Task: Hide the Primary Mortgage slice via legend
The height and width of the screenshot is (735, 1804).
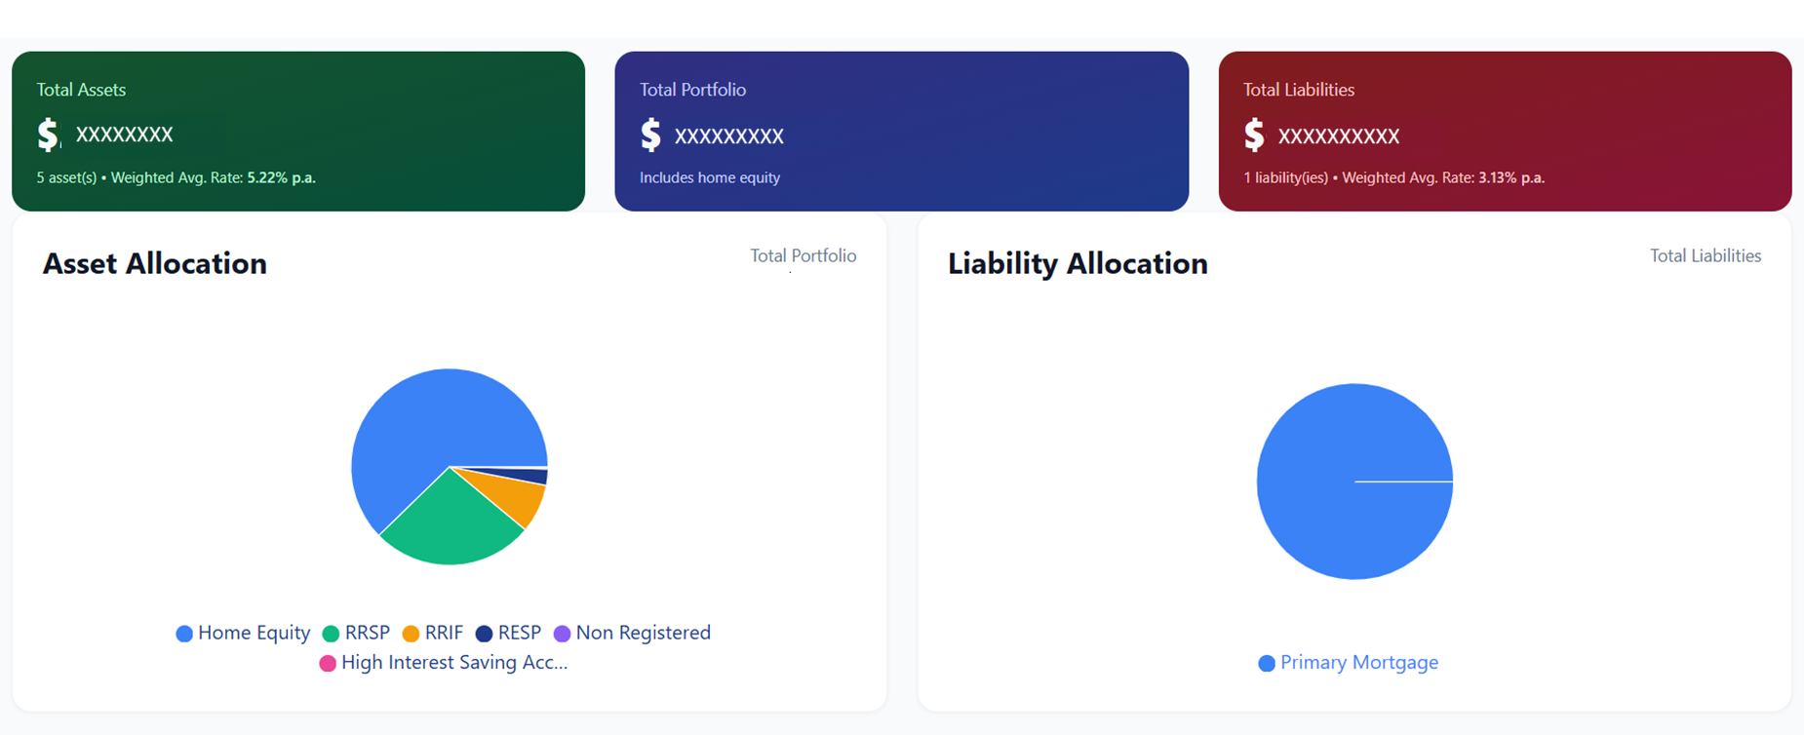Action: coord(1348,663)
